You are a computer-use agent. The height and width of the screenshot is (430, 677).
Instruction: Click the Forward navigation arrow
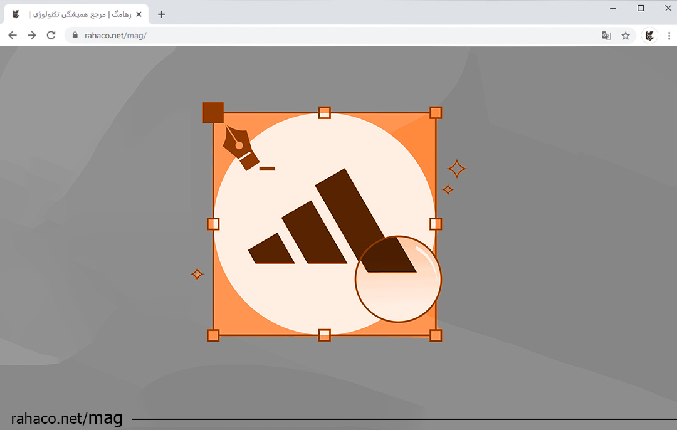coord(32,36)
